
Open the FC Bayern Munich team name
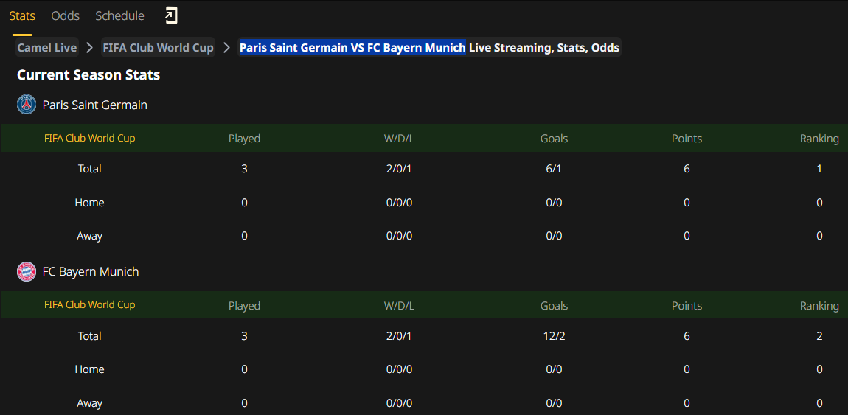91,271
